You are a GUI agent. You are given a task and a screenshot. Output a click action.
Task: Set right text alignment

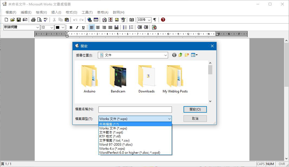click(x=104, y=27)
